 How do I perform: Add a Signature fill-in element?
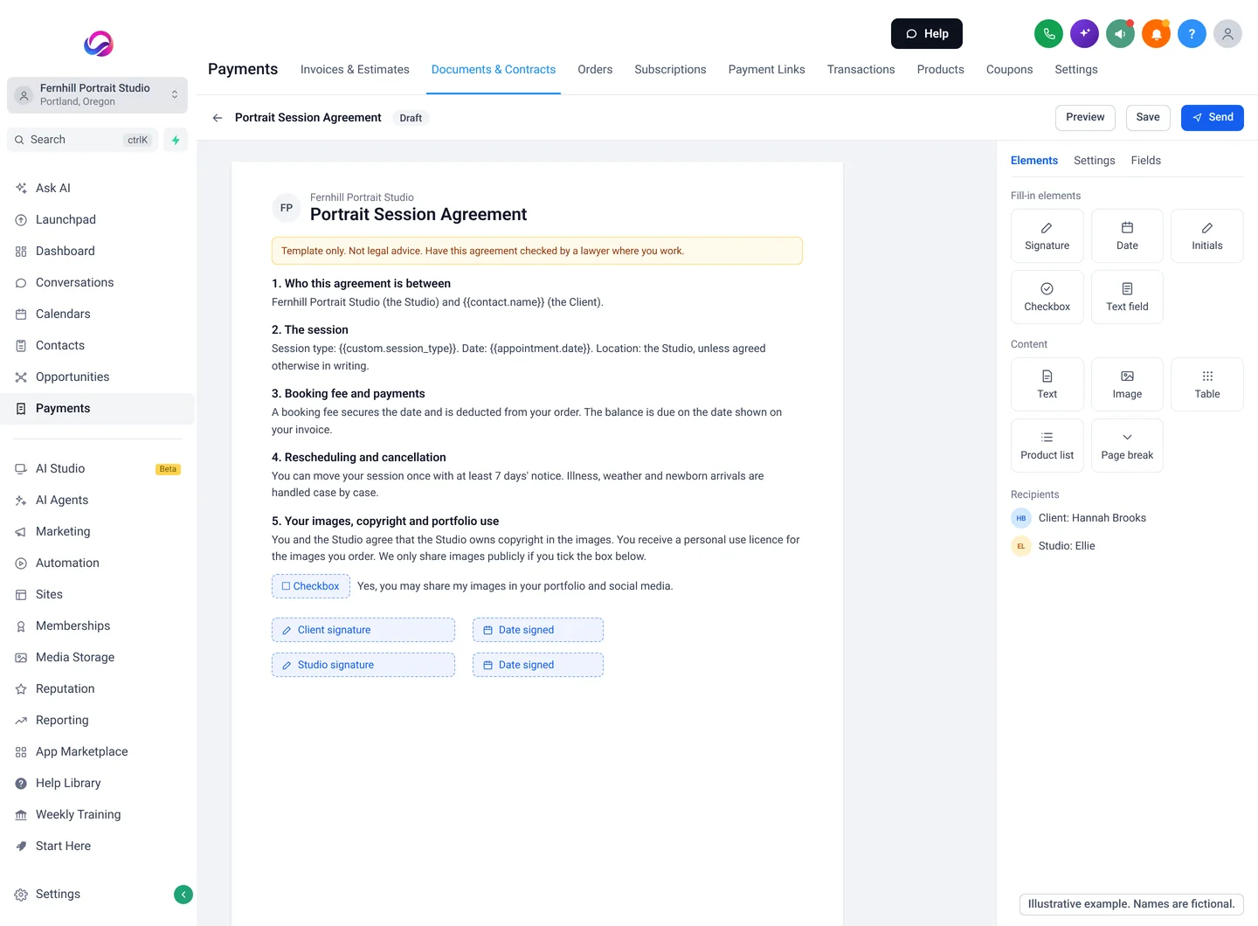(x=1047, y=236)
